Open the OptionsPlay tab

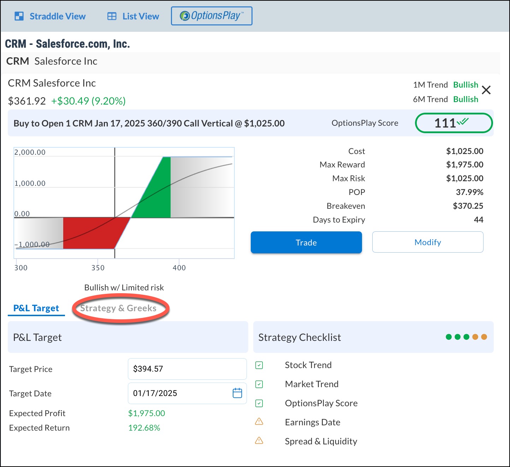pyautogui.click(x=212, y=16)
